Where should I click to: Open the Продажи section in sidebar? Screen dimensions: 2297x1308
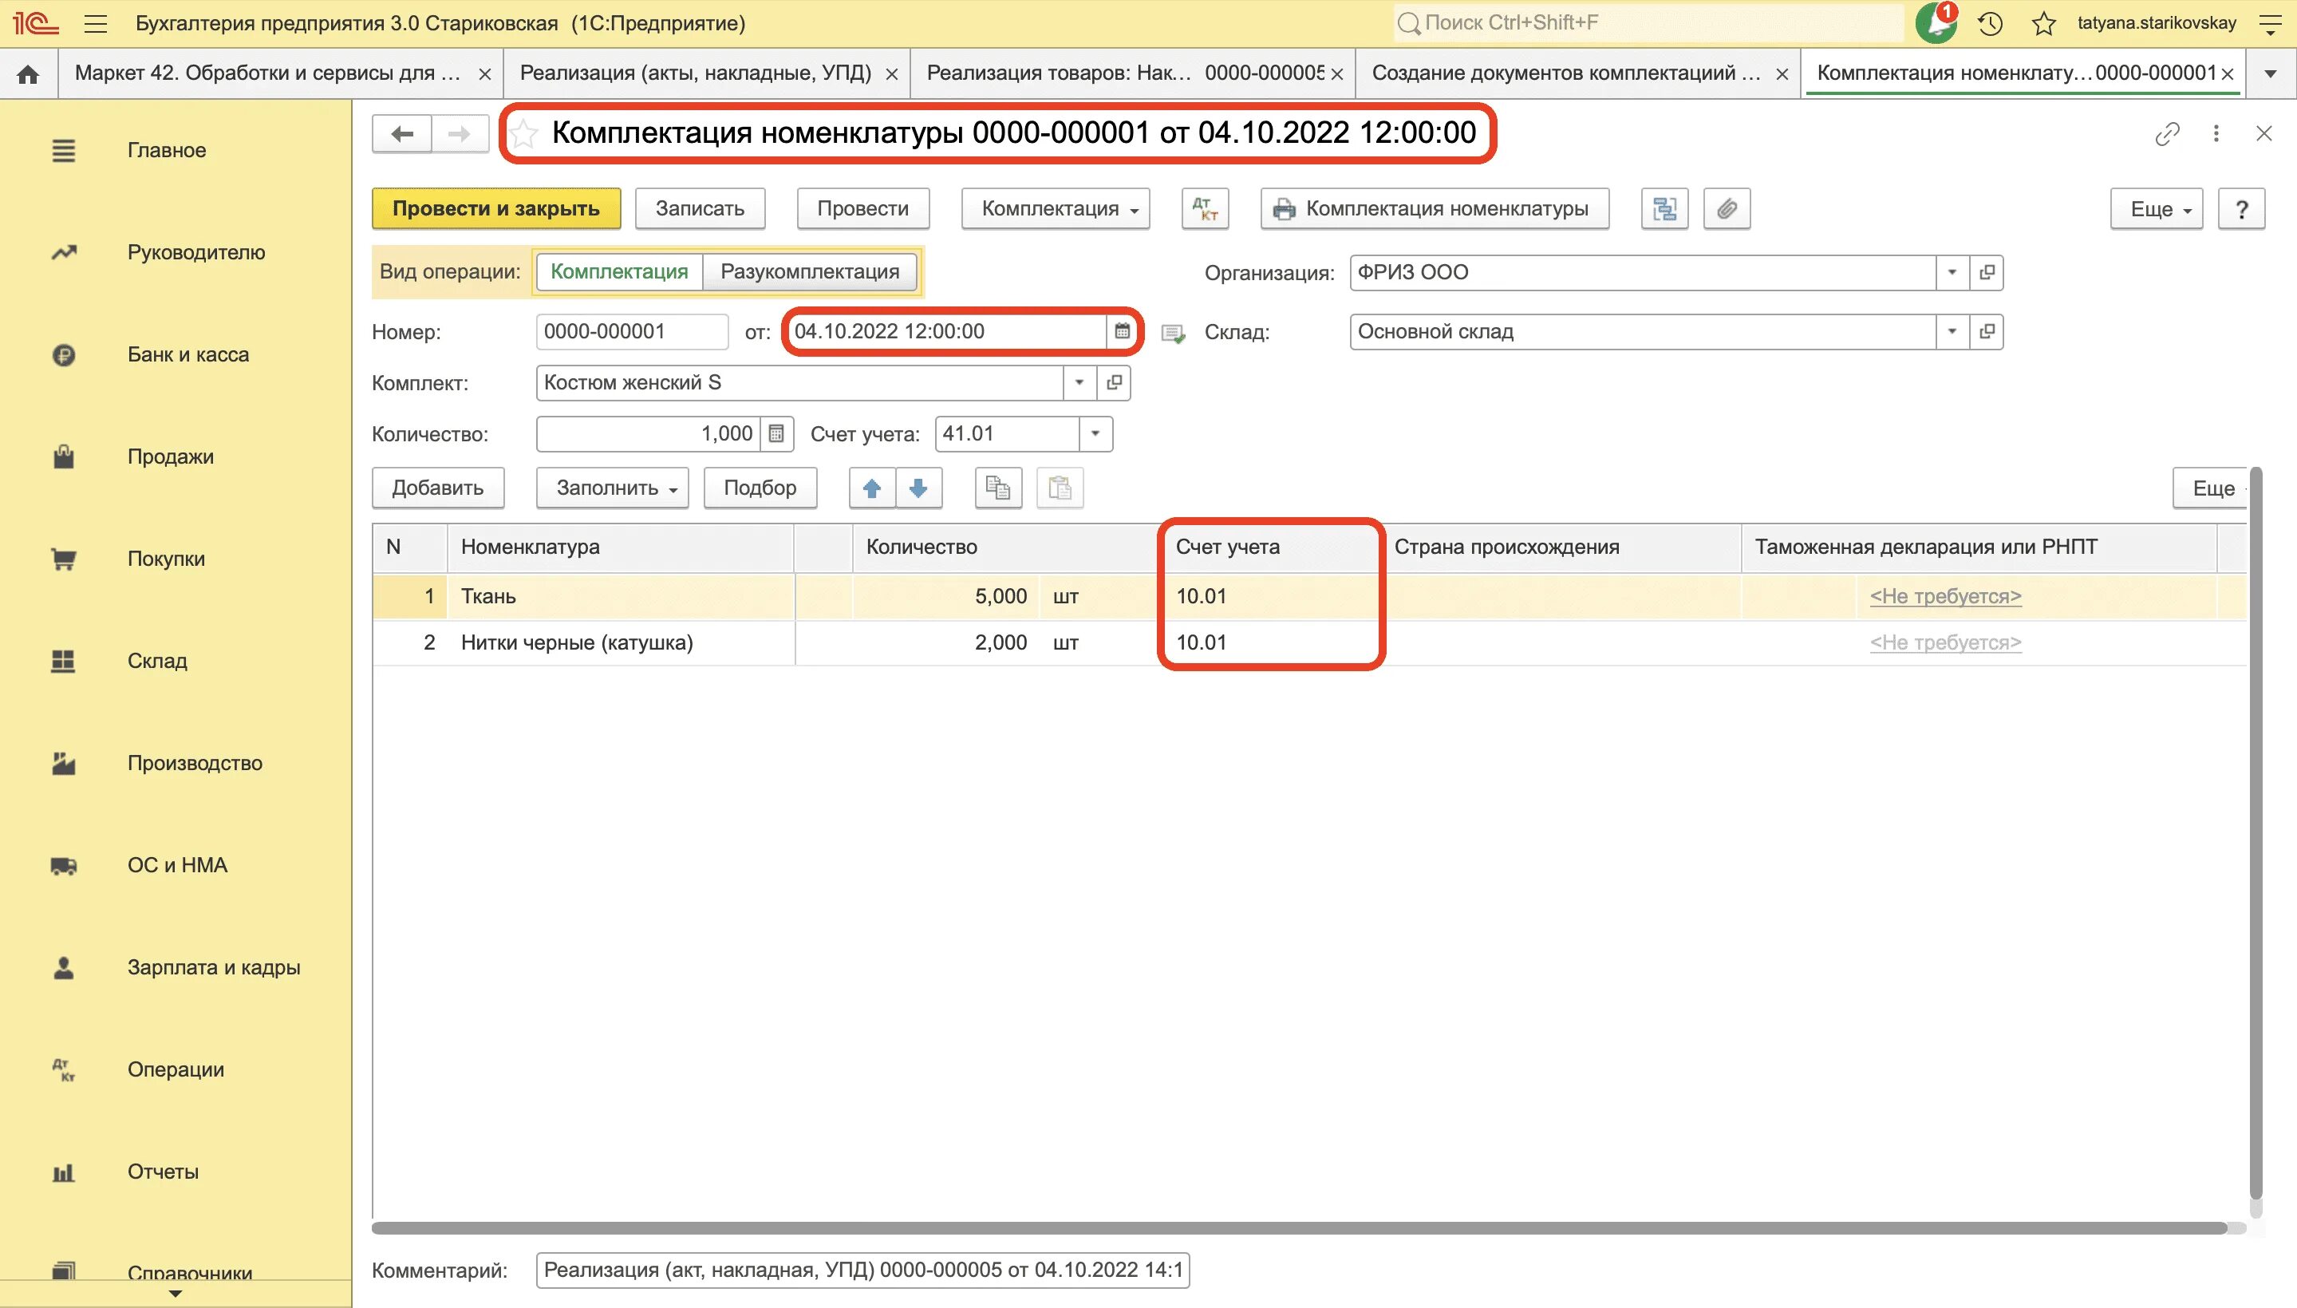171,456
